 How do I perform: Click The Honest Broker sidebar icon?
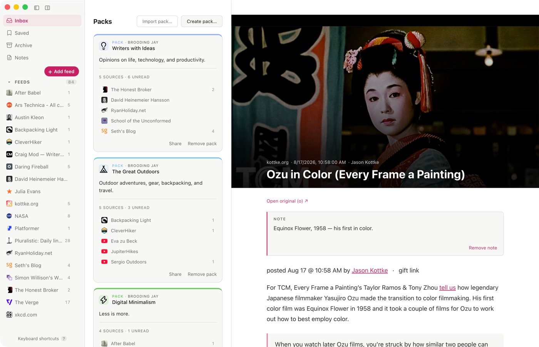point(9,290)
